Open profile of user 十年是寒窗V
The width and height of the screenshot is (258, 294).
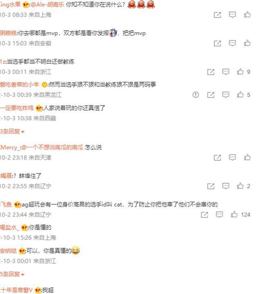click(16, 290)
